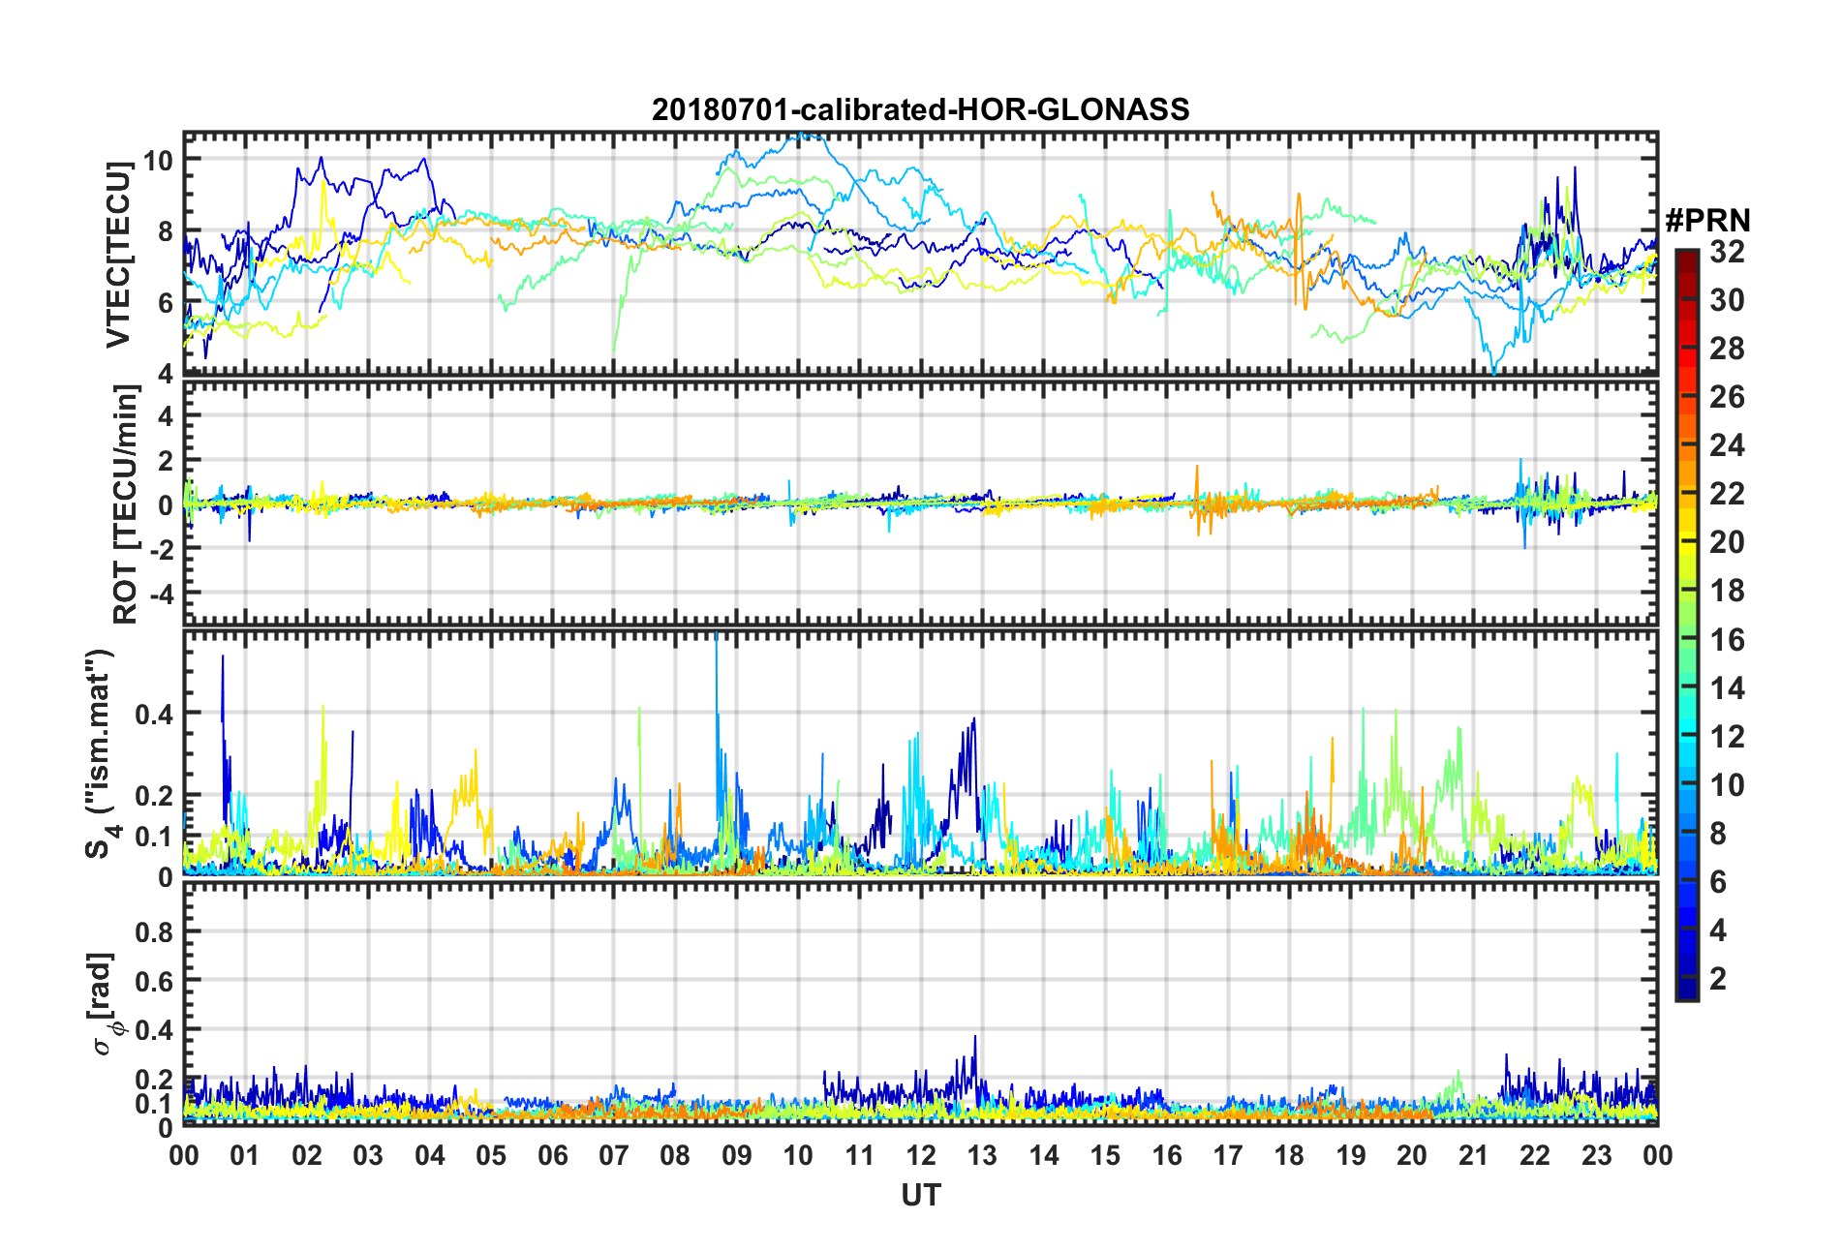Click the UT x-axis label
The image size is (1842, 1251).
coord(920,1196)
